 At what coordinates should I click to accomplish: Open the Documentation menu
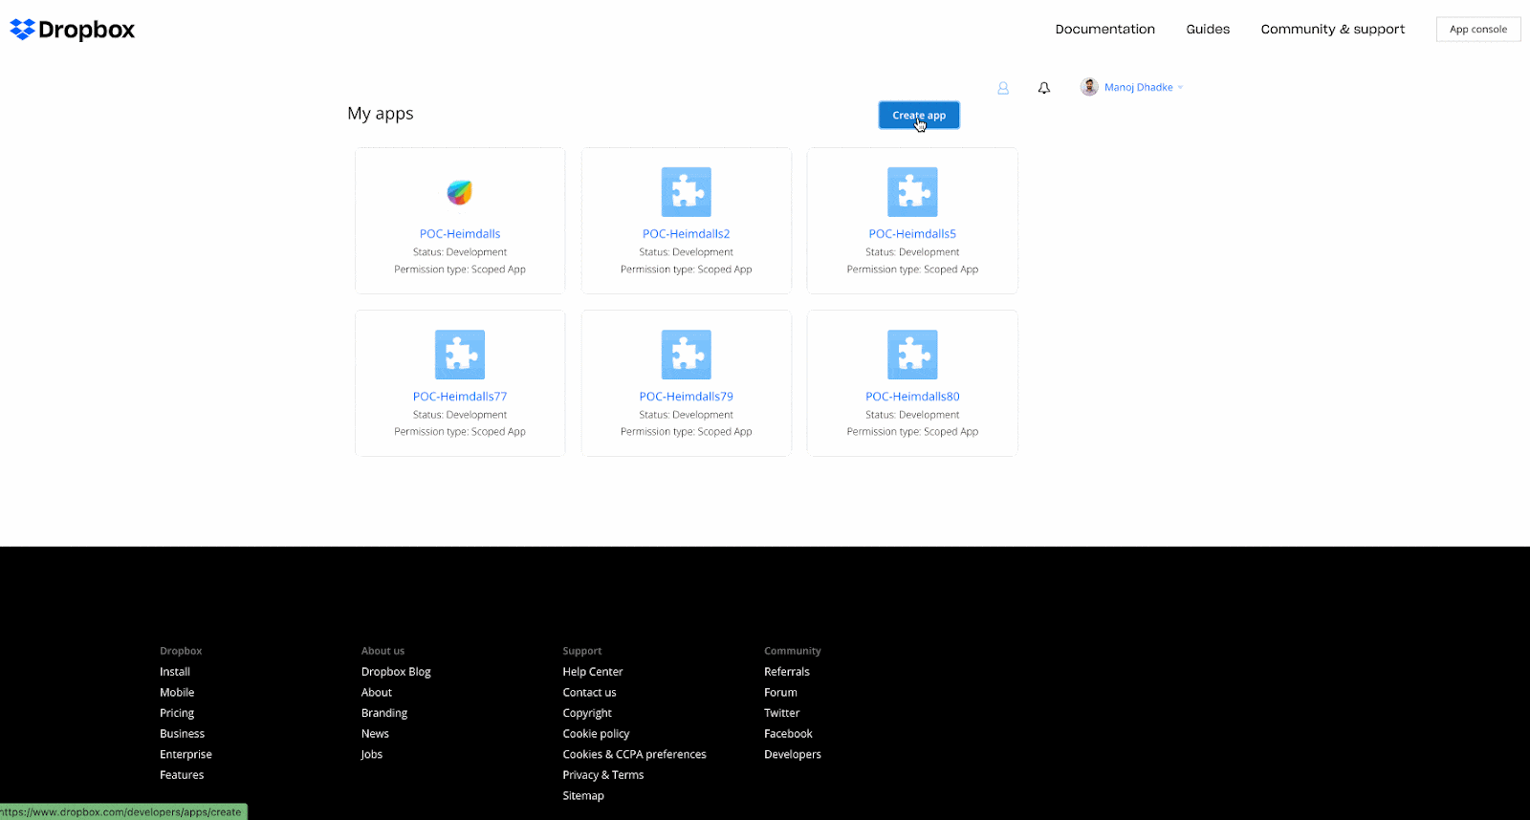coord(1105,30)
